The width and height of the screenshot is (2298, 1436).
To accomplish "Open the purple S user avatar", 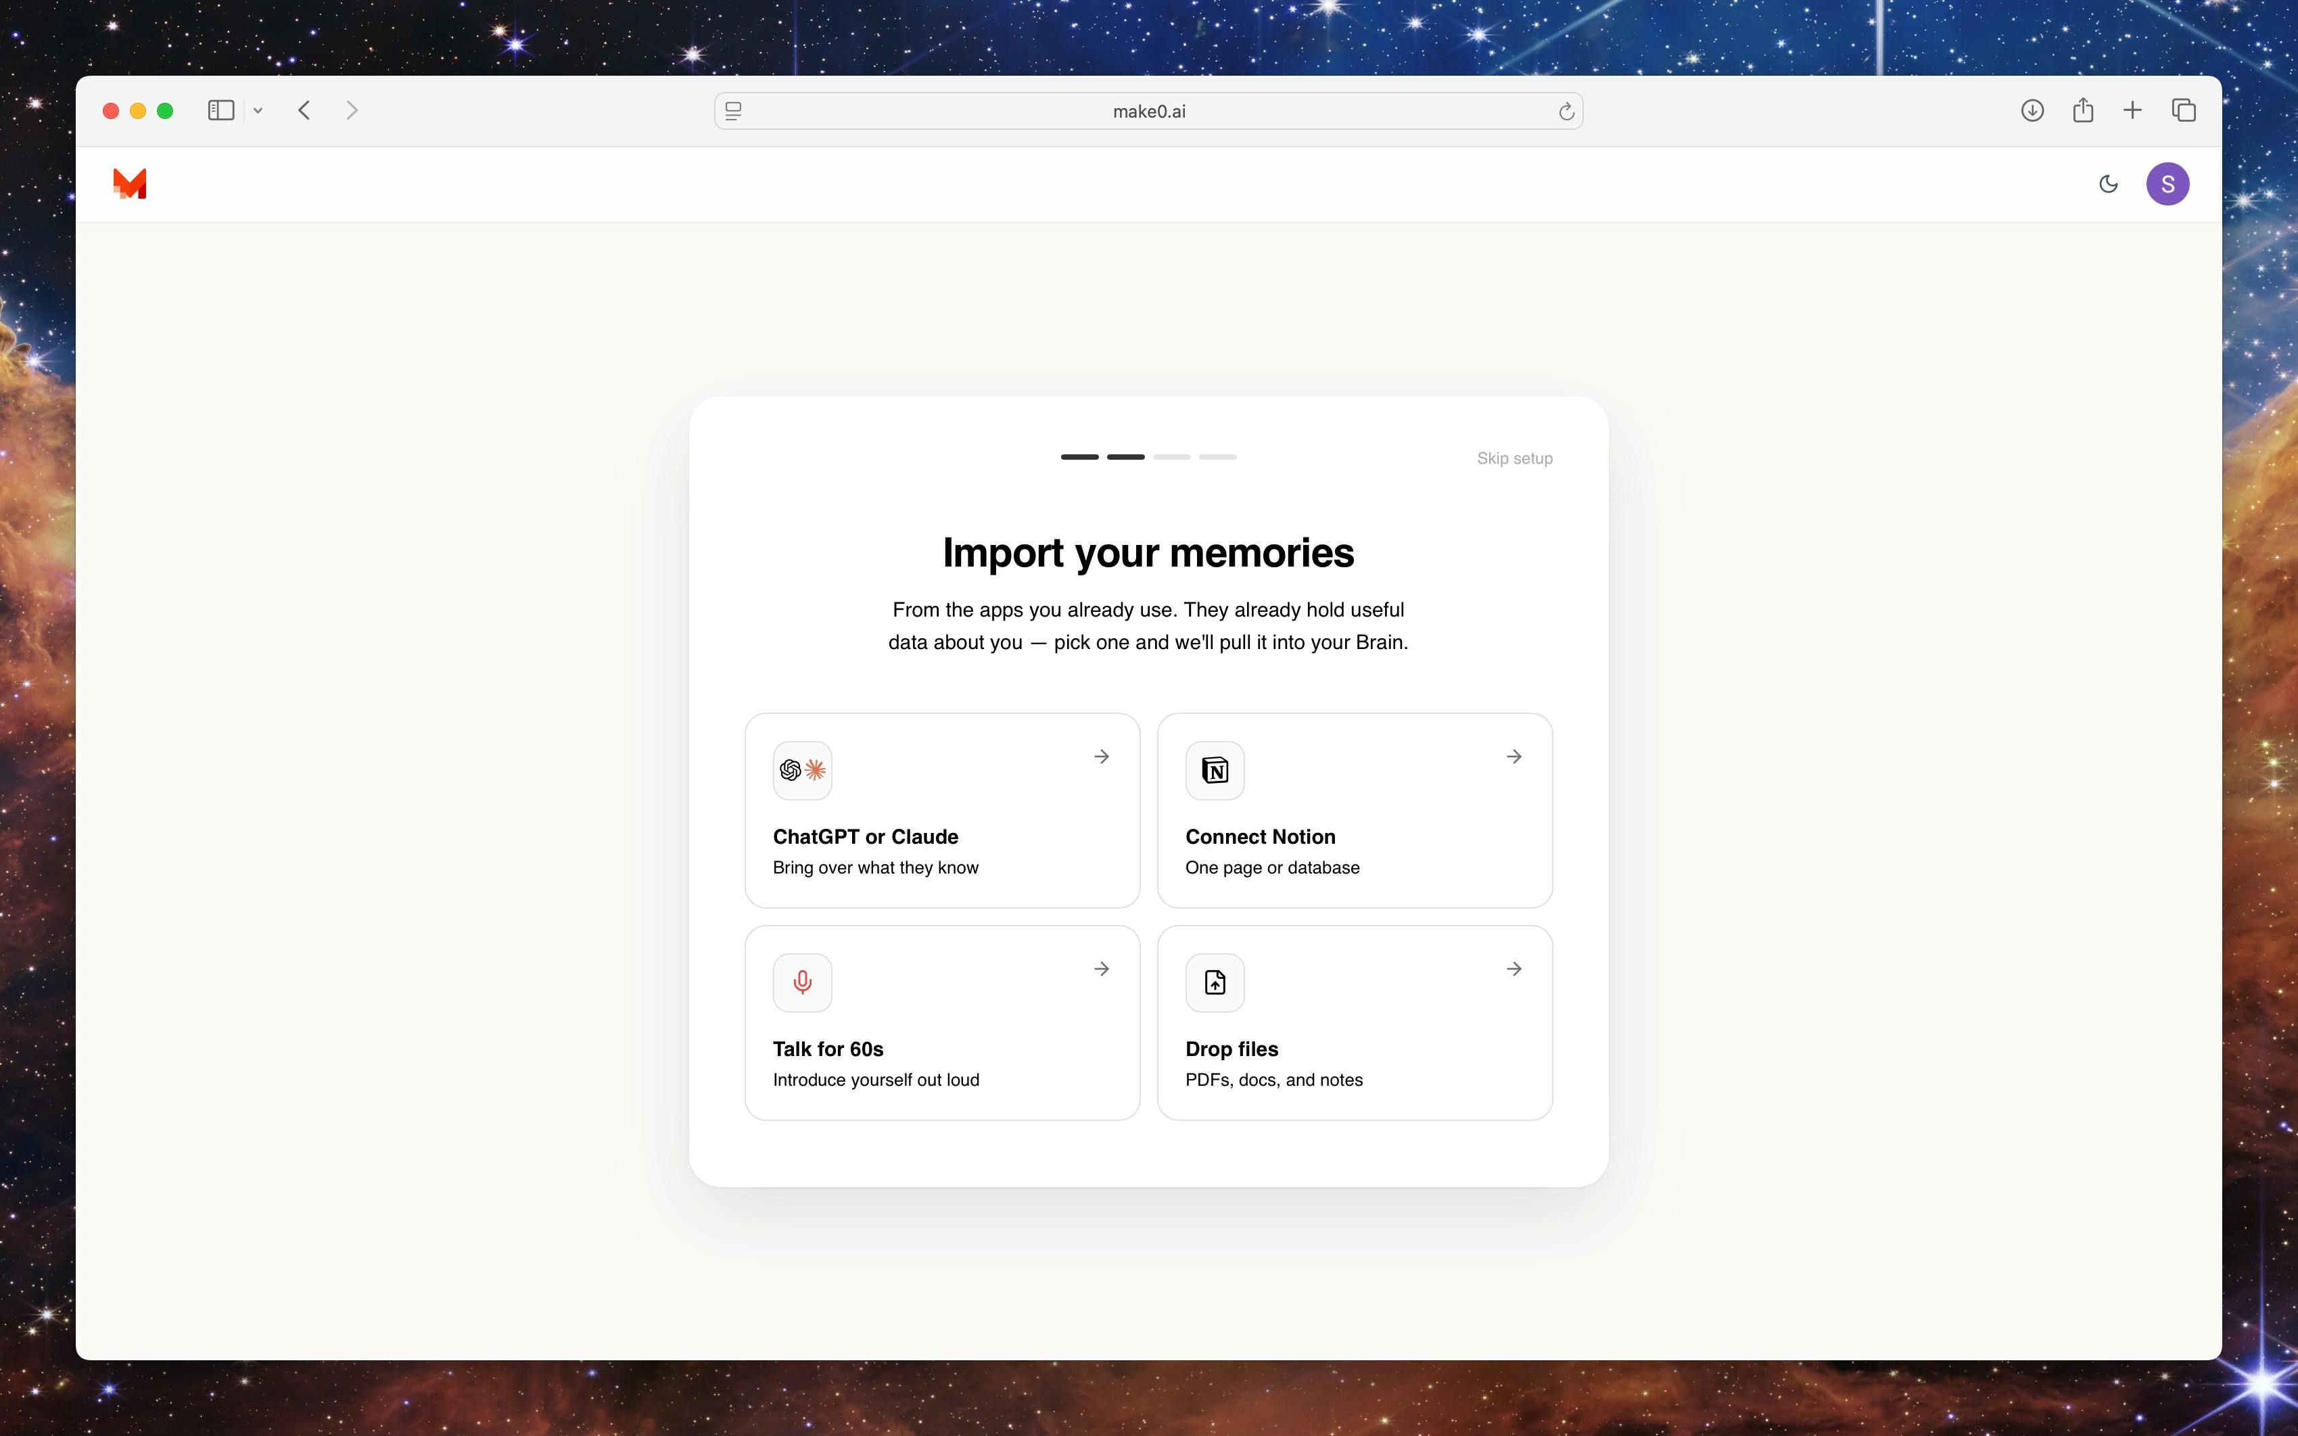I will click(x=2167, y=185).
